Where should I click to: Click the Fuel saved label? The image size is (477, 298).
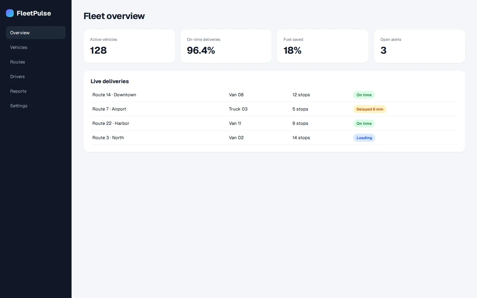pos(293,39)
